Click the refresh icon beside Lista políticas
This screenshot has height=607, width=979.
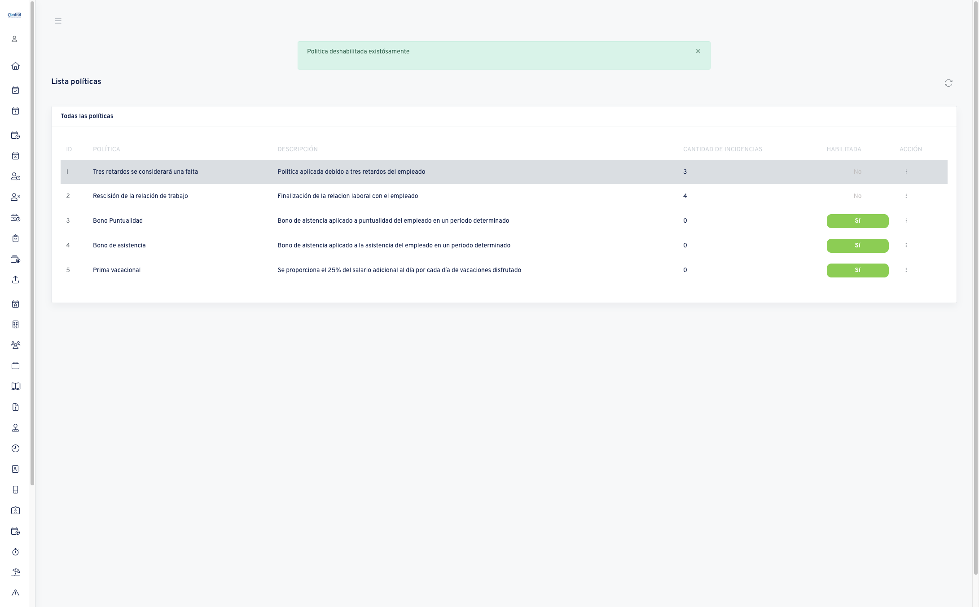948,83
